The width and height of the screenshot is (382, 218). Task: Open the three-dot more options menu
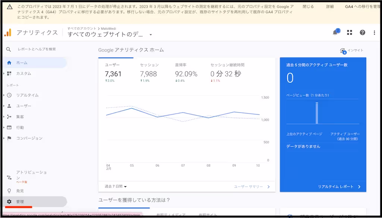pos(375,33)
